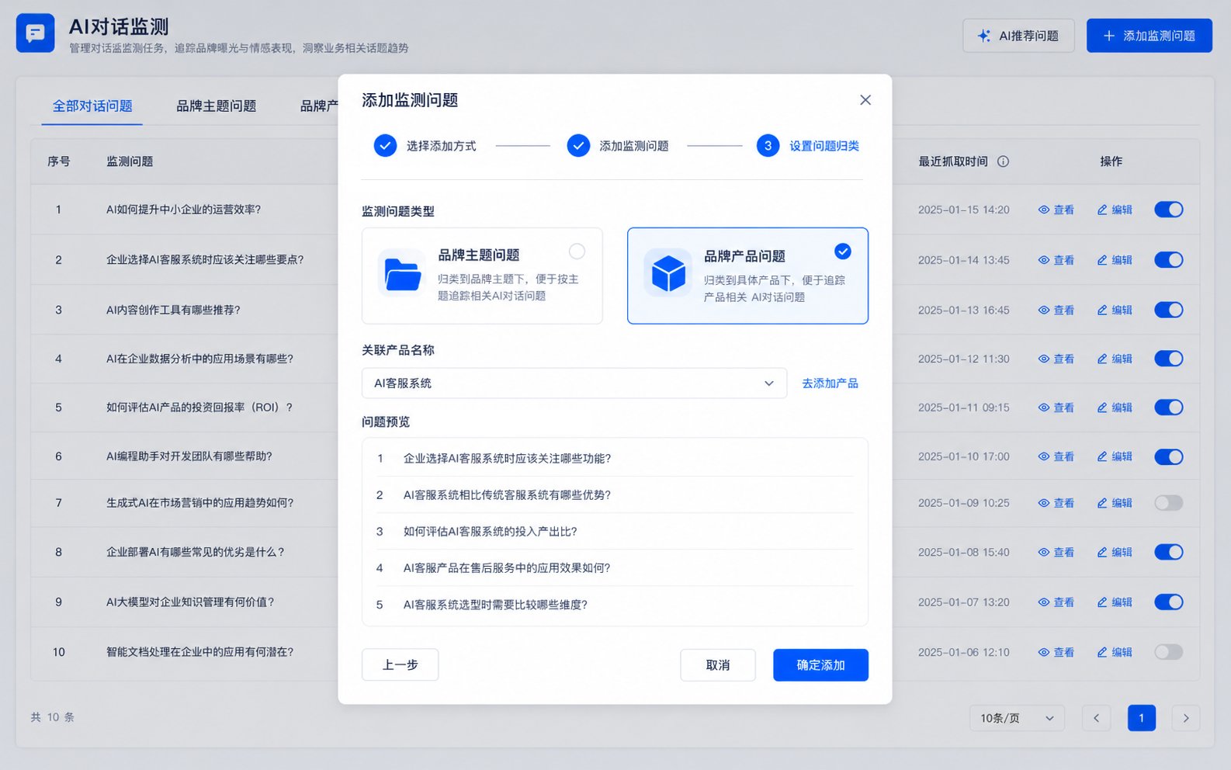Click table row 智能文档处理在企业中的应用有何潜在?
Screen dimensions: 1231x770
click(199, 652)
